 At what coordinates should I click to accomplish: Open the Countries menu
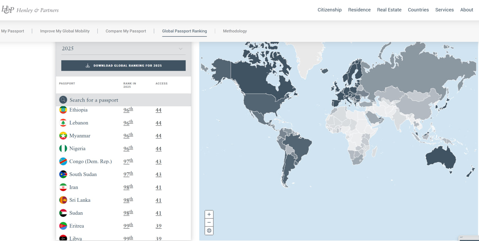(418, 10)
